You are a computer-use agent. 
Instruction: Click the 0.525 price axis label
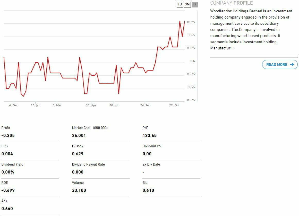coord(191,100)
